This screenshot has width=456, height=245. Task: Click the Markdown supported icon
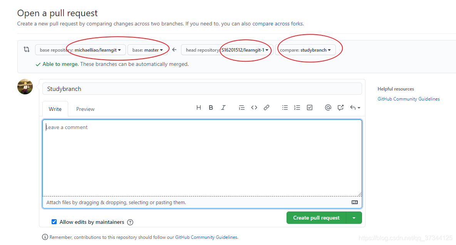pyautogui.click(x=354, y=202)
